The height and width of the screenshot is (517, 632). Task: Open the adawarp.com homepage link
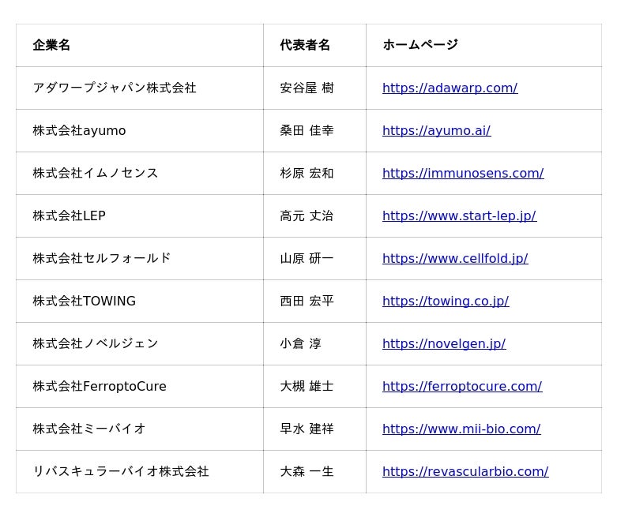coord(450,88)
